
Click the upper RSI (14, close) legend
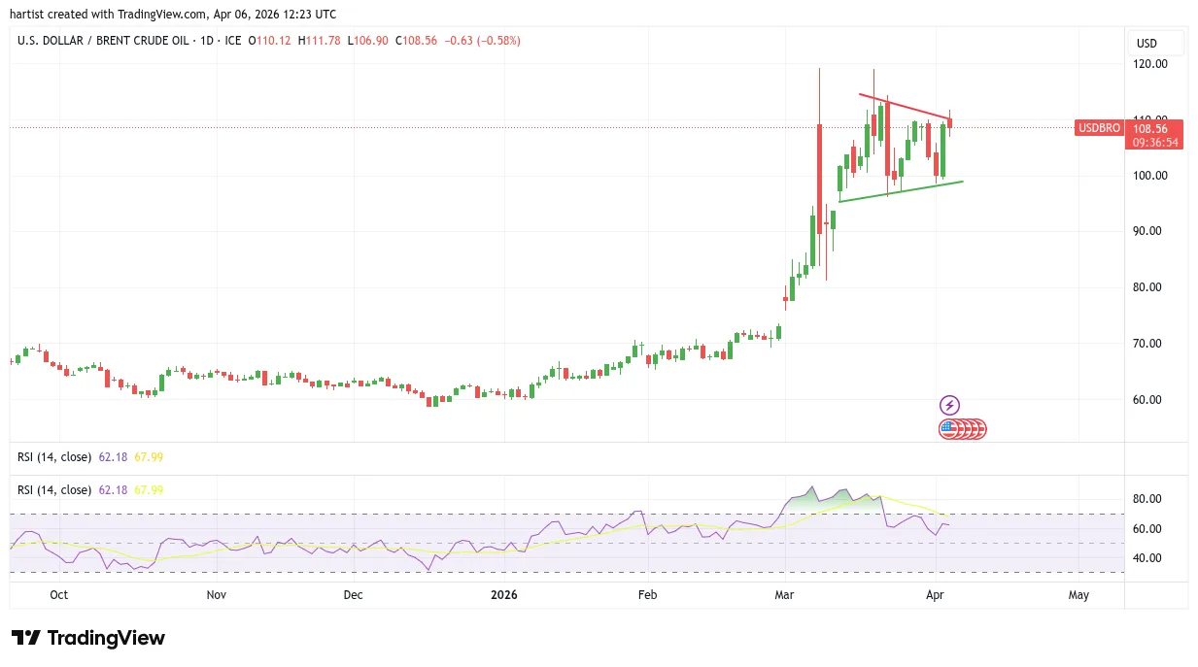pos(54,456)
